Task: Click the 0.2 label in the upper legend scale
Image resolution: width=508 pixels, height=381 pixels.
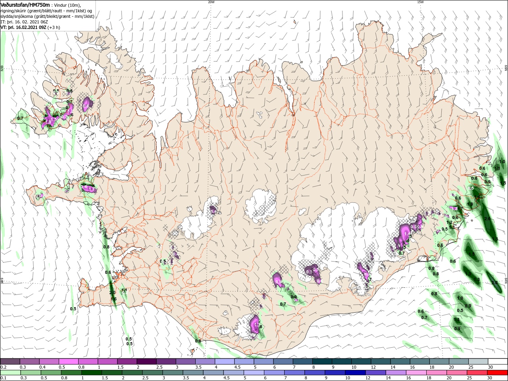Action: pos(4,367)
